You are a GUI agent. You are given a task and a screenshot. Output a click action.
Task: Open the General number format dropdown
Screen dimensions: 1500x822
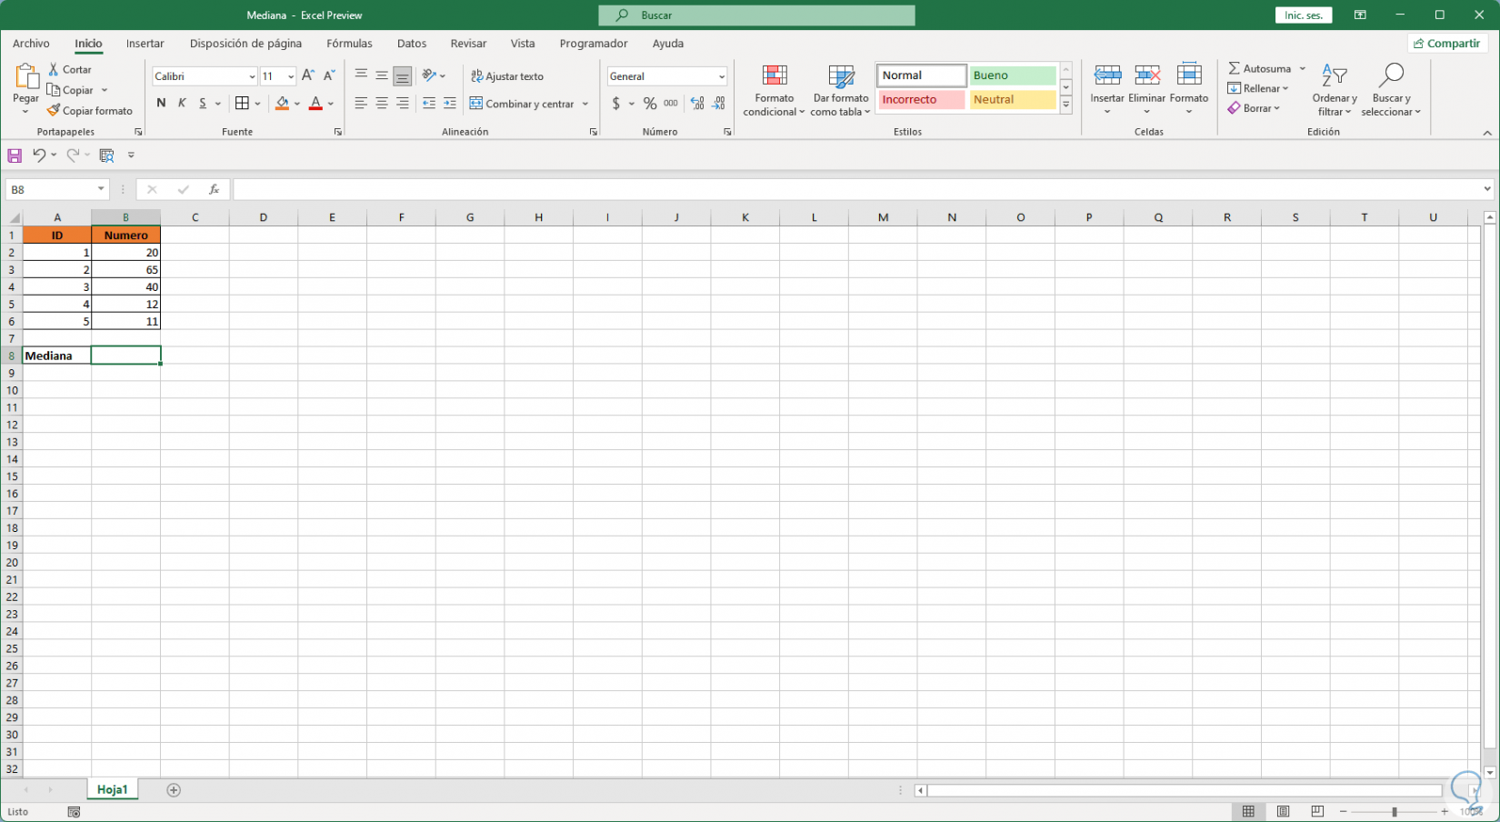(722, 76)
